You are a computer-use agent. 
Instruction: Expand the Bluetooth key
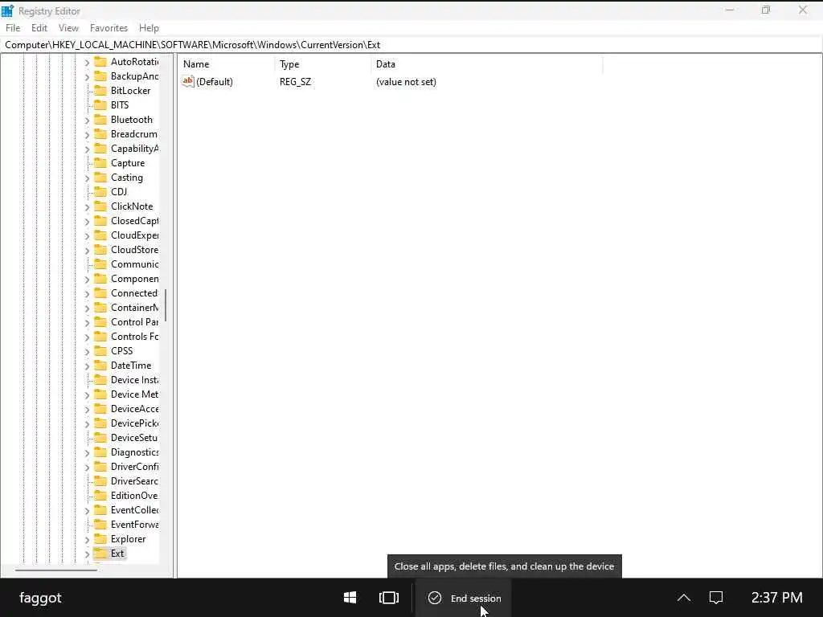point(87,121)
